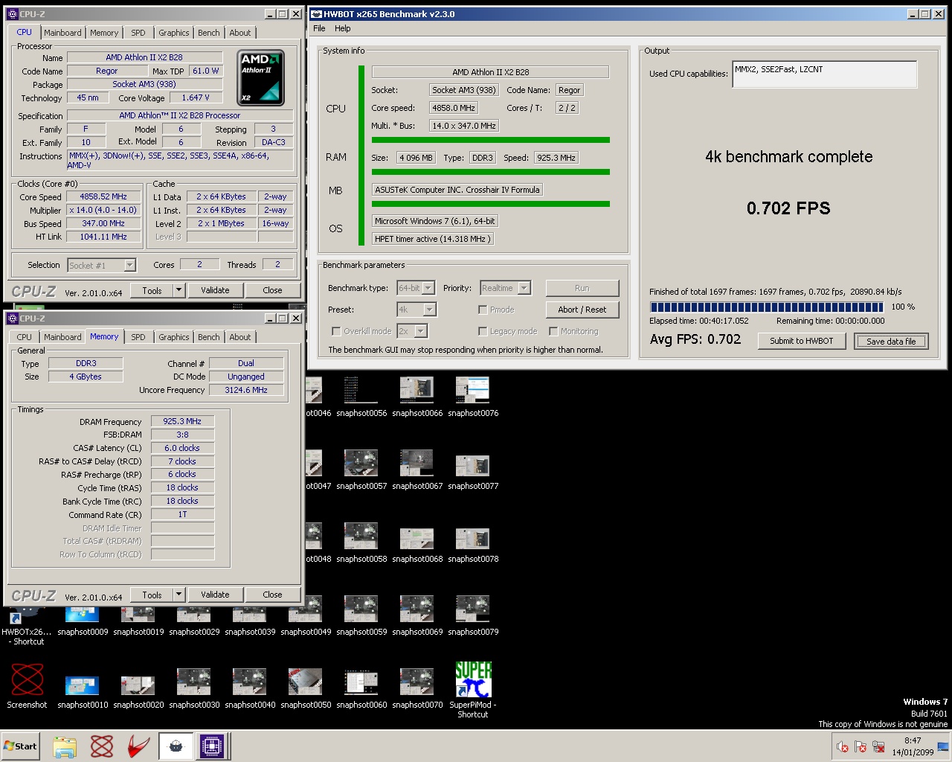
Task: Click the CPU-Z chip taskbar icon
Action: 212,746
